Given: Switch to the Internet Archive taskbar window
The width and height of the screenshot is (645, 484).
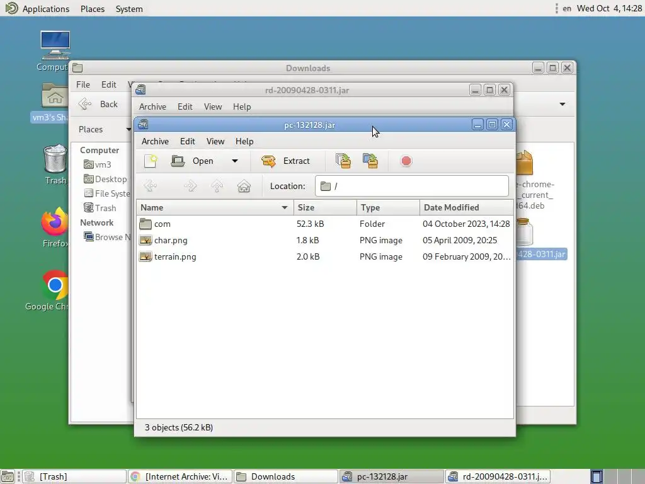Looking at the screenshot, I should click(180, 476).
